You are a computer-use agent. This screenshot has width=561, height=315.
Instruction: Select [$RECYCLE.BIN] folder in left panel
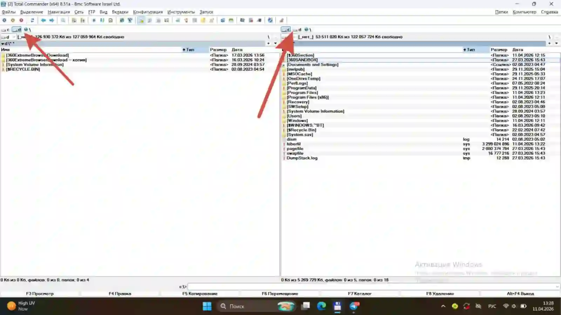tap(23, 69)
